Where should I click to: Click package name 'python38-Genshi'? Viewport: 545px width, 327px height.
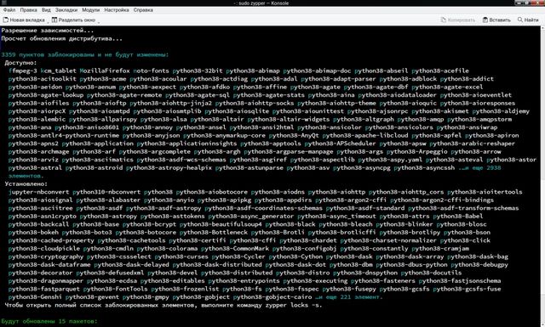(x=35, y=297)
